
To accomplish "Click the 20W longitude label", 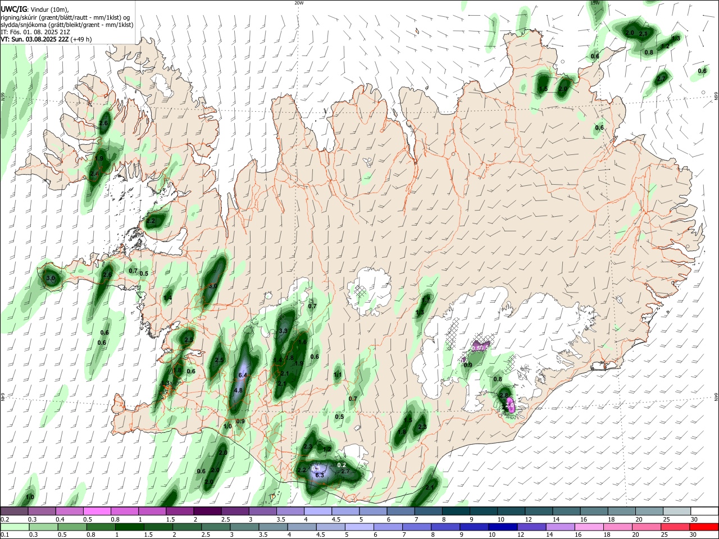I will (x=299, y=3).
